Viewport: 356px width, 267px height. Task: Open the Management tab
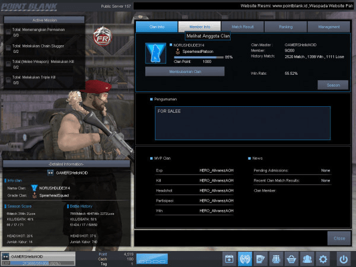point(329,27)
